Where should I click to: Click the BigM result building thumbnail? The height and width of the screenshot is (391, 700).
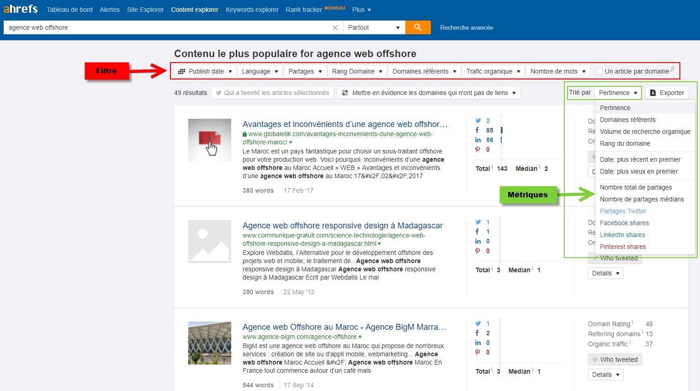tap(210, 343)
